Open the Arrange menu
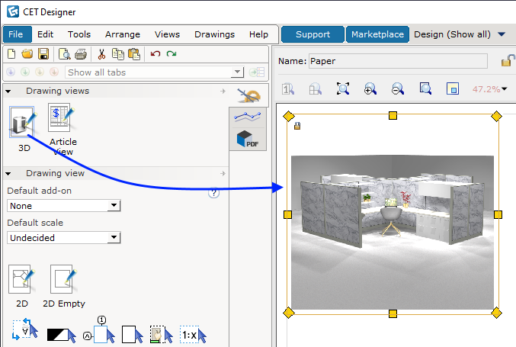 point(123,34)
